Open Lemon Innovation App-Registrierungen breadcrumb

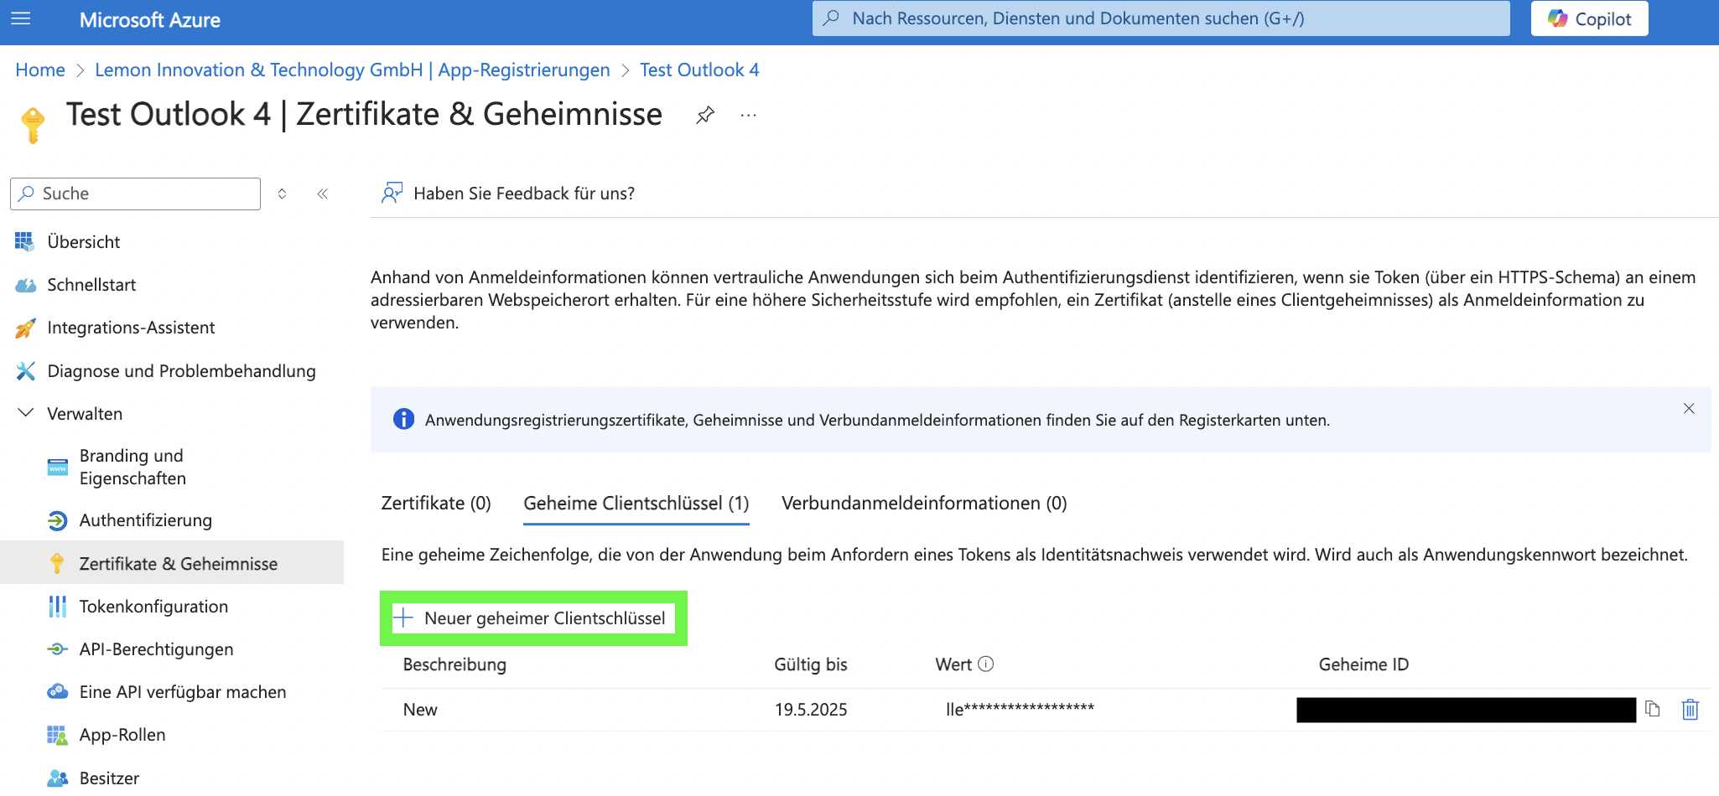click(x=352, y=70)
